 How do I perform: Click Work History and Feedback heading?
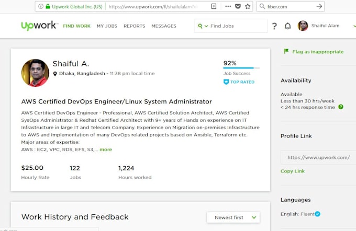[x=75, y=217]
